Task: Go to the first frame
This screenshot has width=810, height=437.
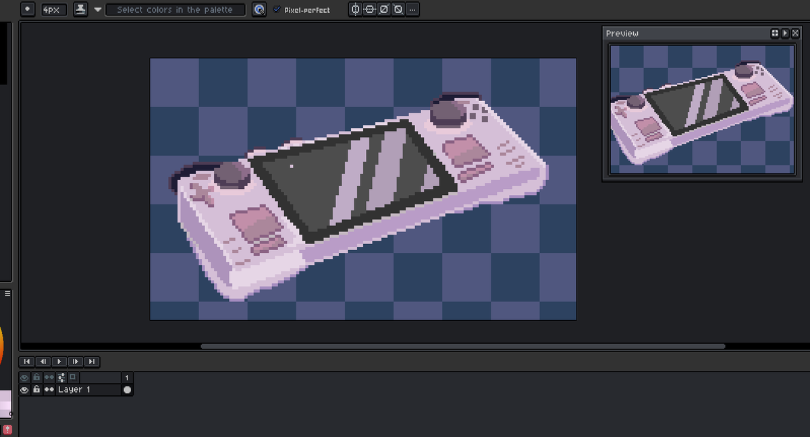Action: pos(27,361)
